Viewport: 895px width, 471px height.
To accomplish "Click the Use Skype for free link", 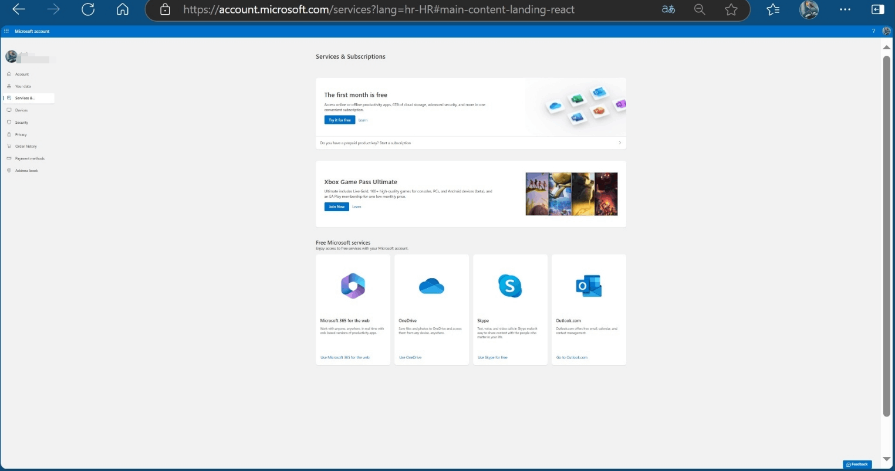I will pyautogui.click(x=492, y=357).
